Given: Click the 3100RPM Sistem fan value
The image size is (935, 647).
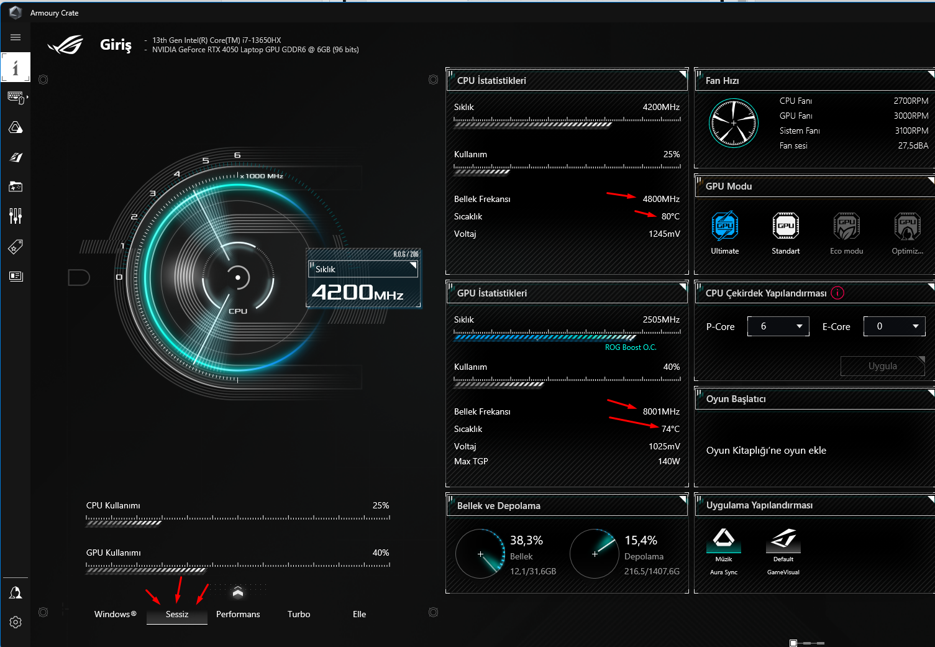Looking at the screenshot, I should tap(911, 131).
